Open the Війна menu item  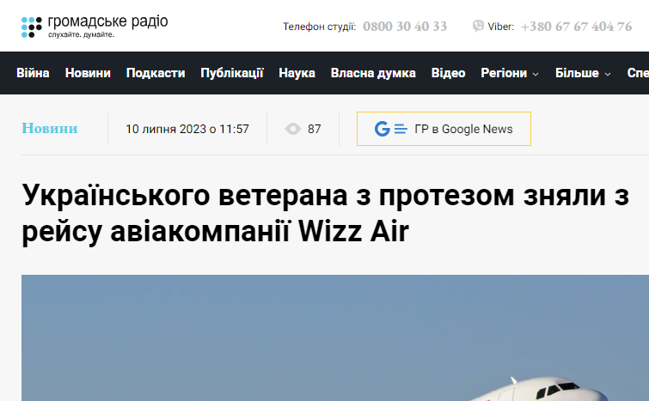33,73
